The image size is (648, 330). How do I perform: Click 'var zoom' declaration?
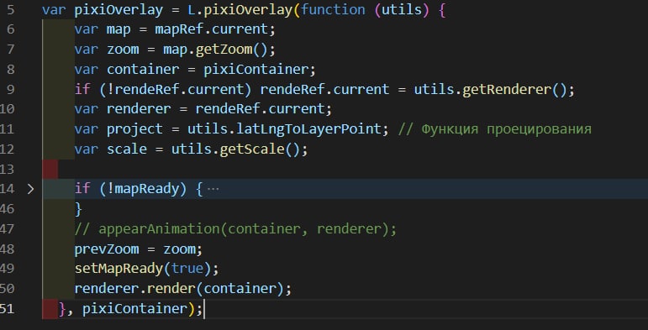pos(107,50)
